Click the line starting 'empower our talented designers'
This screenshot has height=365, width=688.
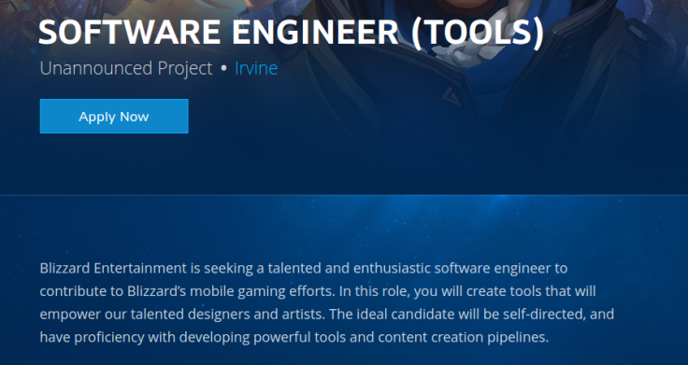pyautogui.click(x=327, y=315)
